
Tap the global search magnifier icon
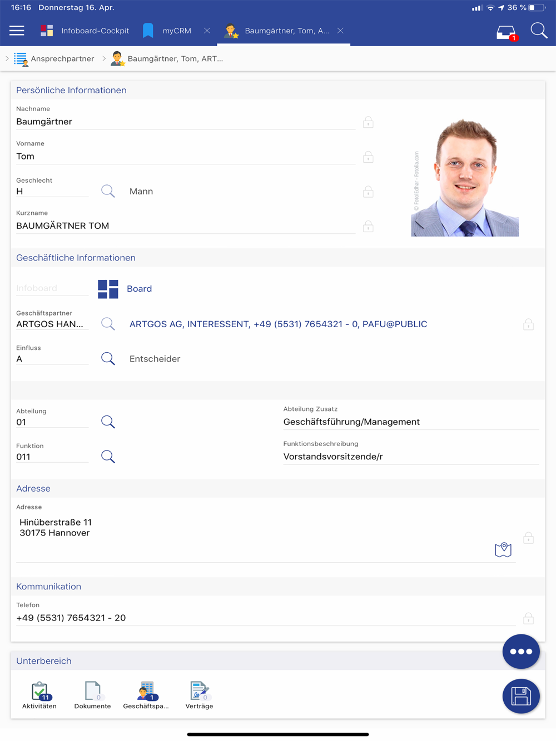coord(538,31)
